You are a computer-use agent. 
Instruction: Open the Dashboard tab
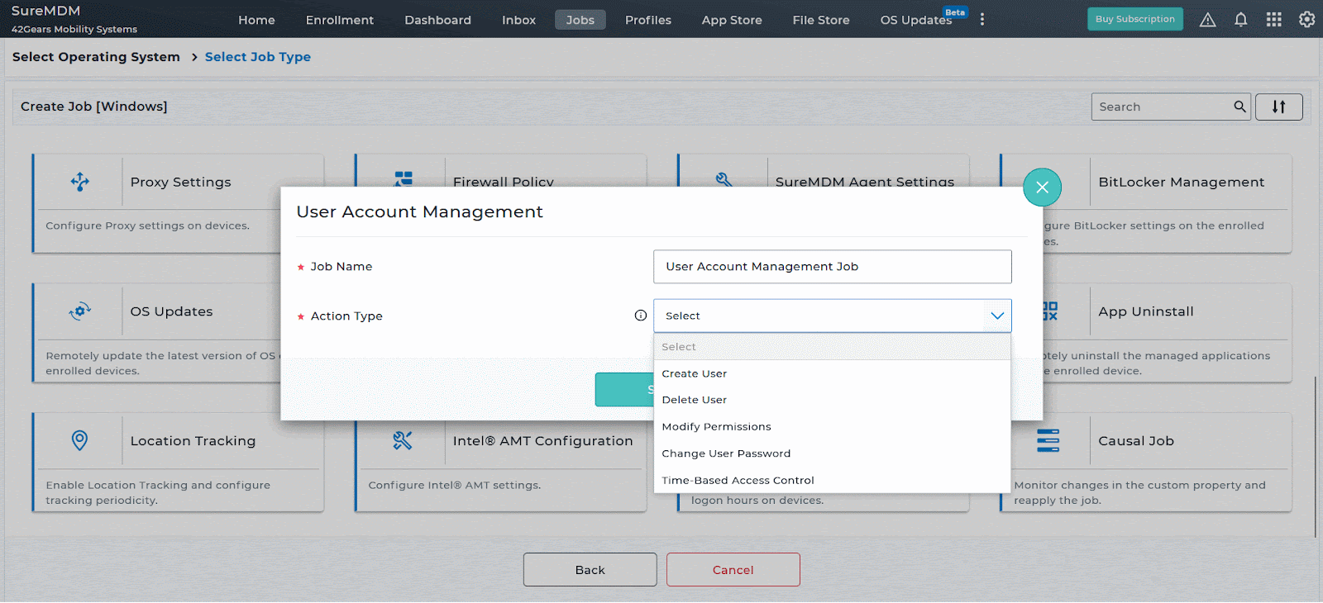[x=437, y=20]
